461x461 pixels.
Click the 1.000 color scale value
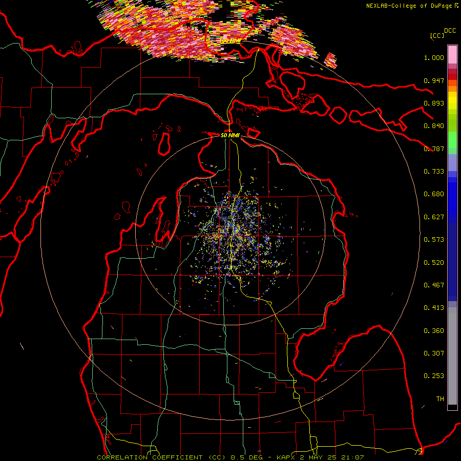click(434, 57)
